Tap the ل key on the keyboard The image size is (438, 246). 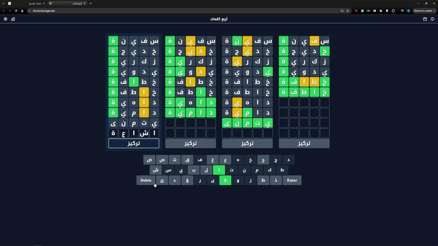[x=206, y=170]
